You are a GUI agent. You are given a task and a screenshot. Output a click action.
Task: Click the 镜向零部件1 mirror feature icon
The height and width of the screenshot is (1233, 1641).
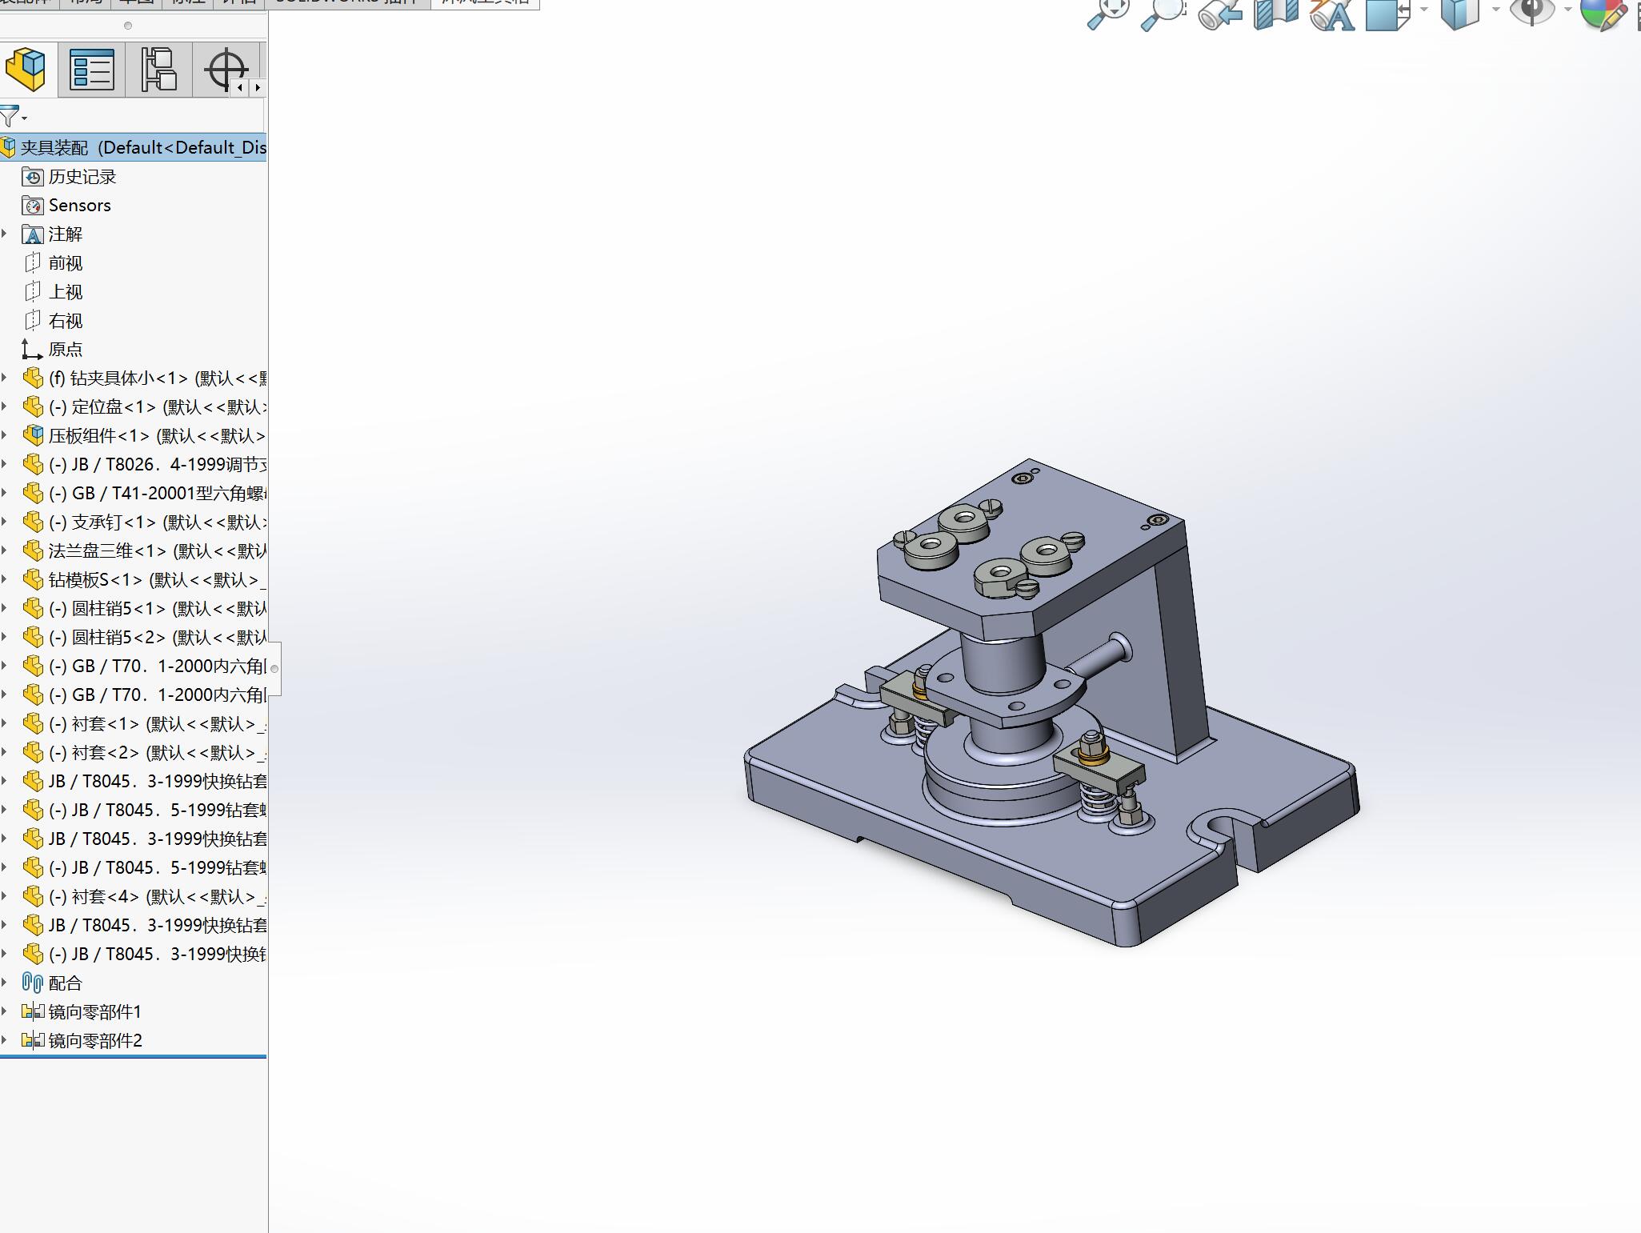(x=33, y=1011)
